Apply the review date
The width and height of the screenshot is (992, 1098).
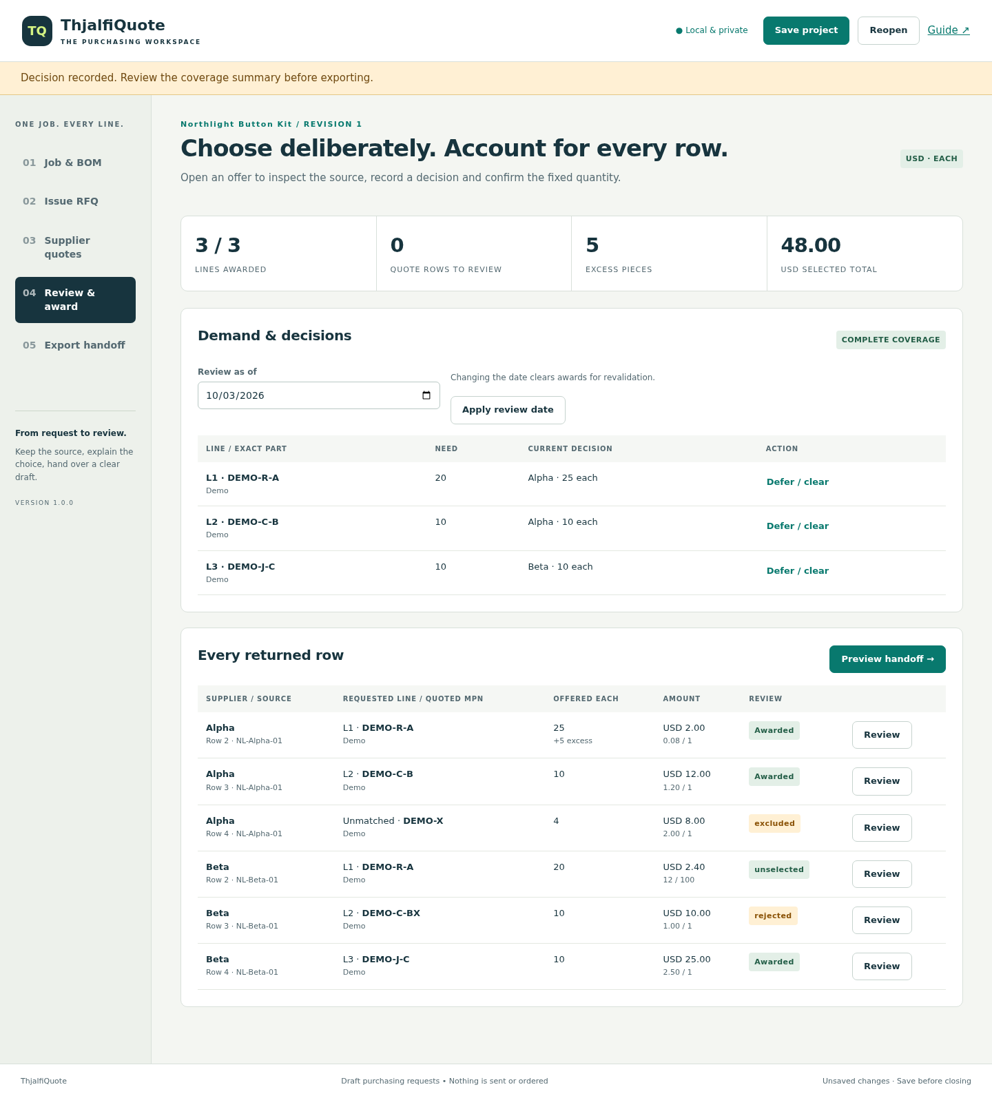coord(508,410)
